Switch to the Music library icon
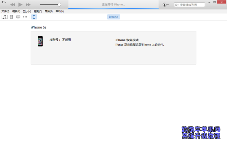The width and height of the screenshot is (227, 144). (x=5, y=17)
